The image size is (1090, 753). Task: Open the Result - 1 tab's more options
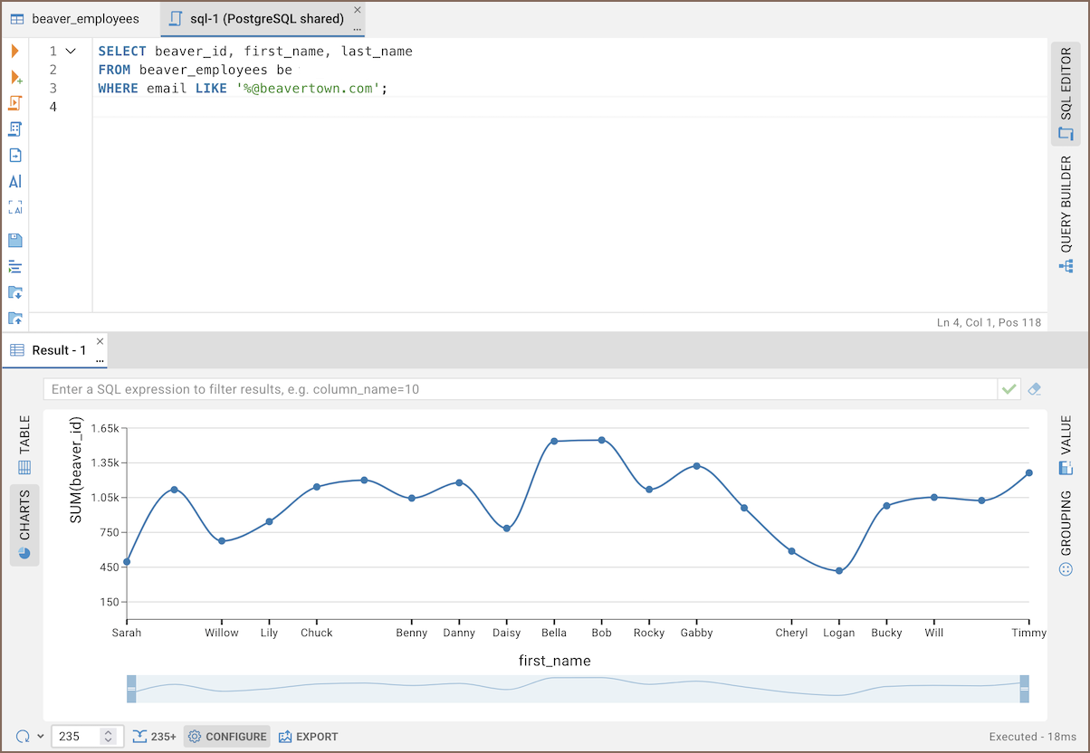click(x=100, y=359)
